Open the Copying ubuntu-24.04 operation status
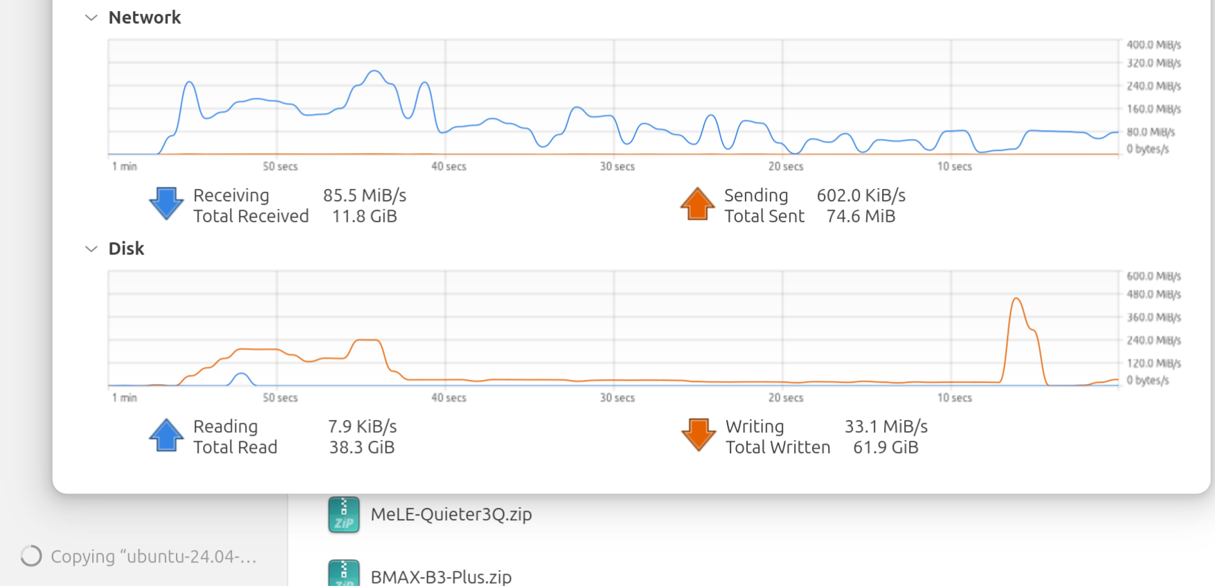Image resolution: width=1215 pixels, height=586 pixels. (x=154, y=556)
